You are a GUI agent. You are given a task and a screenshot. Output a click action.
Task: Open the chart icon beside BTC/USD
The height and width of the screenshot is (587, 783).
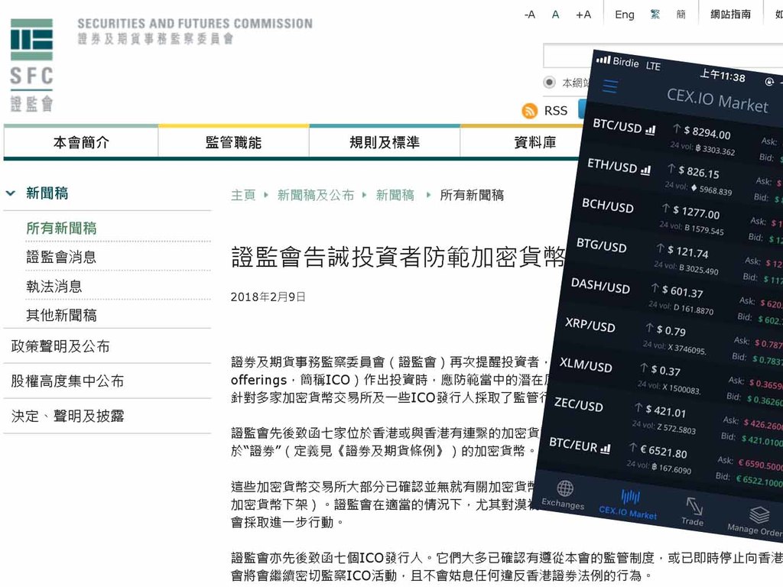pyautogui.click(x=650, y=130)
